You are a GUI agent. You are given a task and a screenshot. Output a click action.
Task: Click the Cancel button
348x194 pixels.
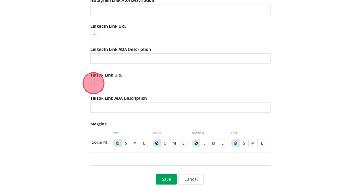coord(191,179)
